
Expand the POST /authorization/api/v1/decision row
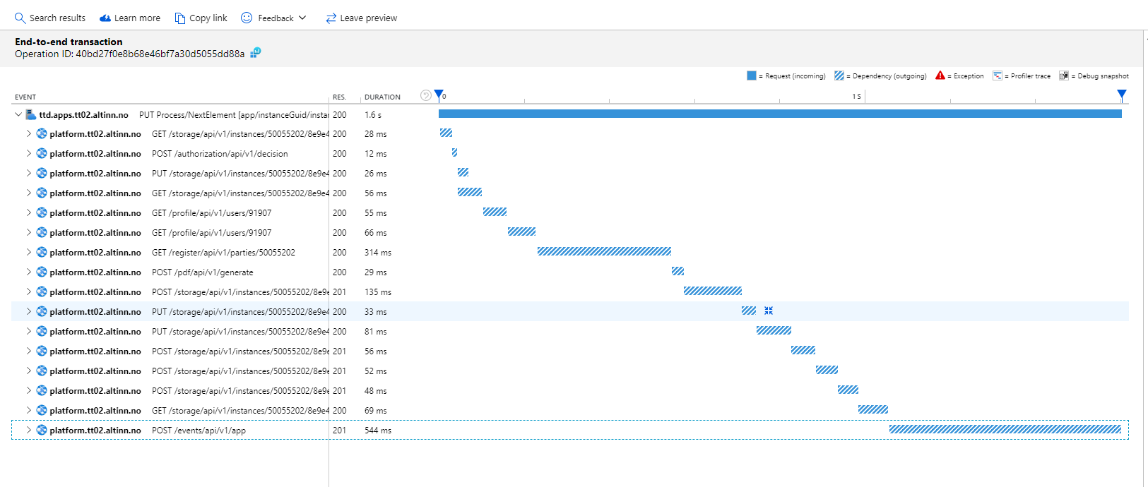coord(29,153)
